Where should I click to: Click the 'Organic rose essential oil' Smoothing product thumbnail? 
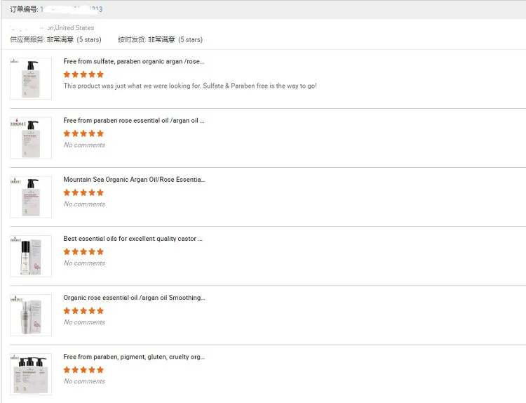(x=31, y=315)
